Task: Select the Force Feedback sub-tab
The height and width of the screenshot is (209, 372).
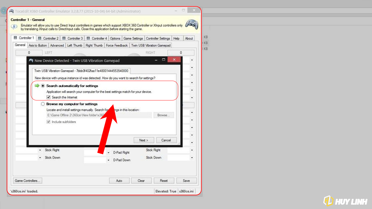Action: pyautogui.click(x=117, y=45)
